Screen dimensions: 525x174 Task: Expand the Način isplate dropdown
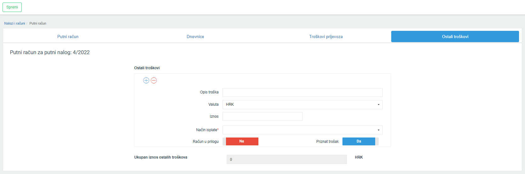click(302, 130)
